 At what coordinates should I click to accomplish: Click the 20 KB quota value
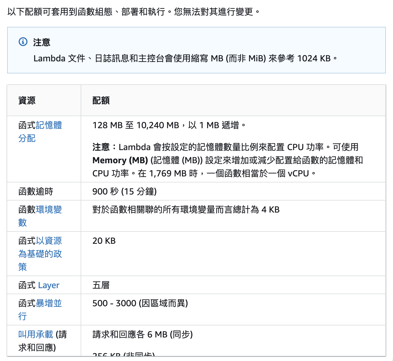pyautogui.click(x=104, y=241)
